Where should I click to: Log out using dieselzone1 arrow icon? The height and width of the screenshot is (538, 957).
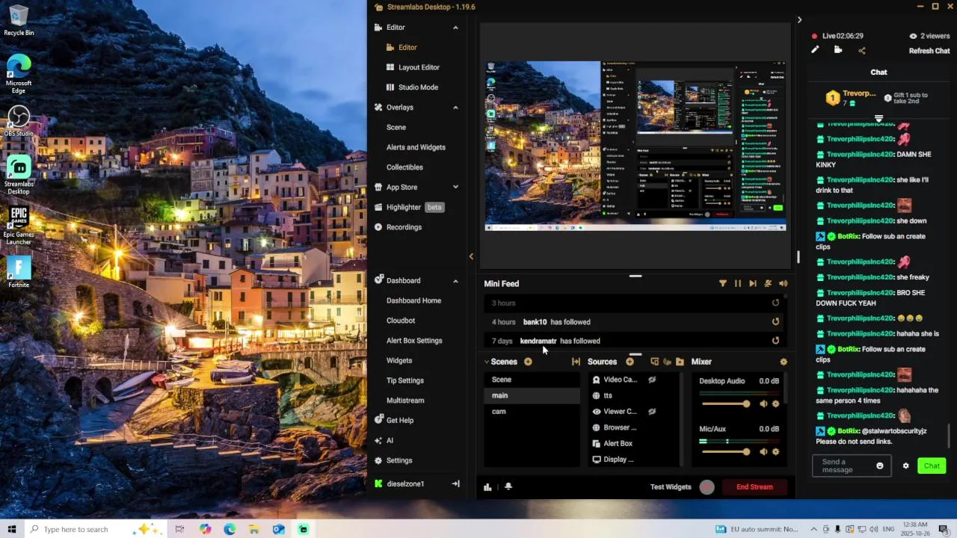455,484
